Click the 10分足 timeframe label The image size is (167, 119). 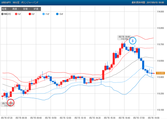click(x=16, y=3)
